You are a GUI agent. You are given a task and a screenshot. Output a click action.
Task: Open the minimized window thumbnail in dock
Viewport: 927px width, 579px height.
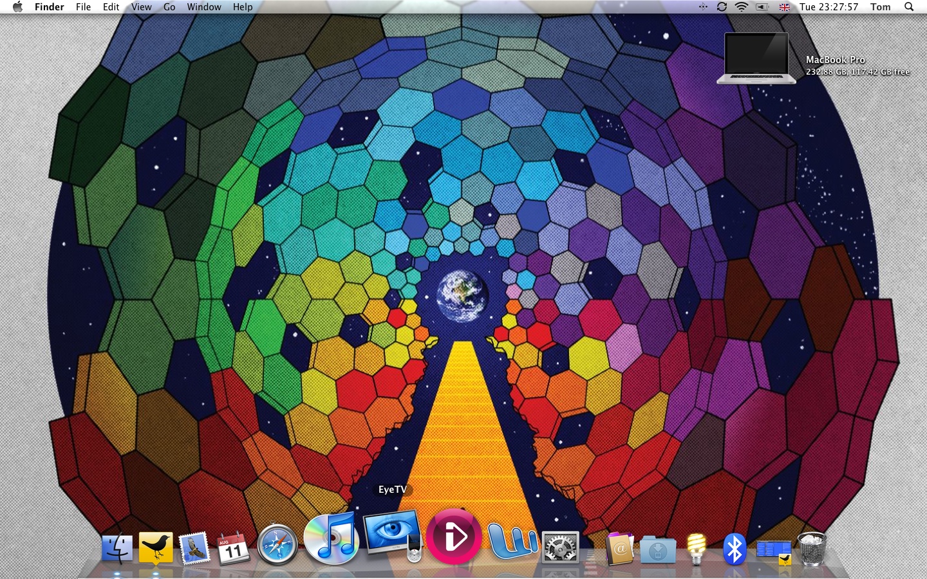click(774, 551)
